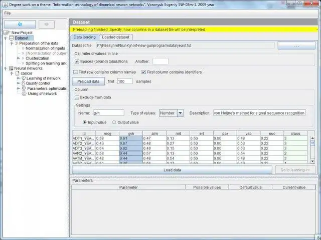Image resolution: width=321 pixels, height=240 pixels.
Task: Open the Type of values dropdown
Action: 180,113
